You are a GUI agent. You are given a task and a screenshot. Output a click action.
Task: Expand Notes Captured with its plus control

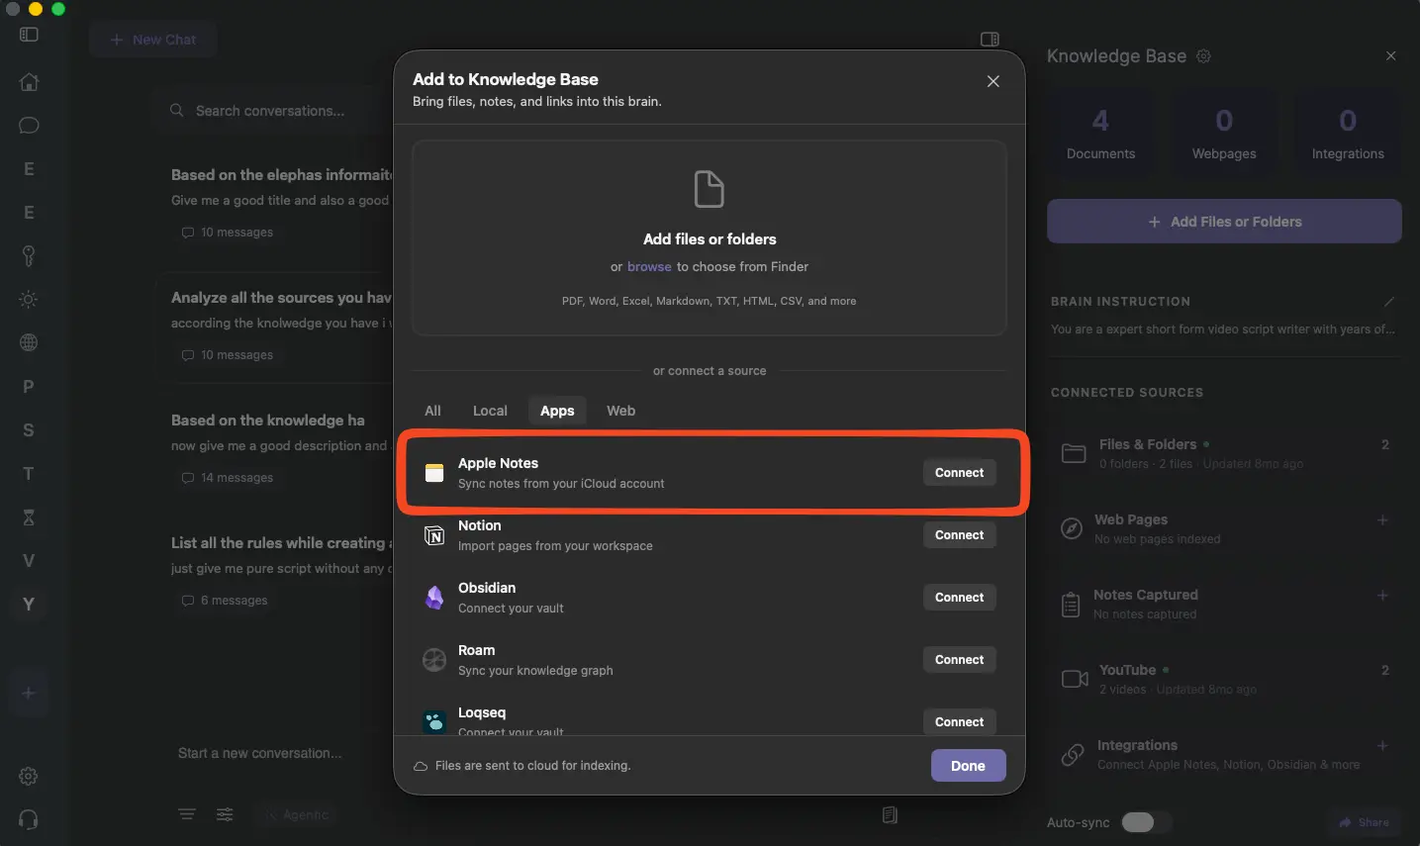click(x=1383, y=596)
